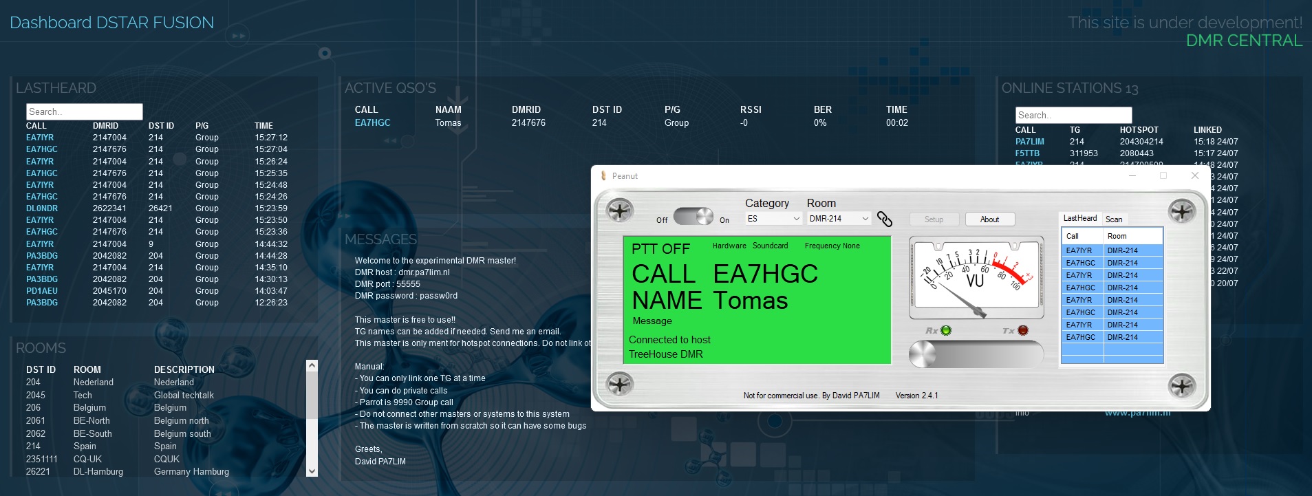1312x496 pixels.
Task: Open the About button in Peanut
Action: [x=989, y=219]
